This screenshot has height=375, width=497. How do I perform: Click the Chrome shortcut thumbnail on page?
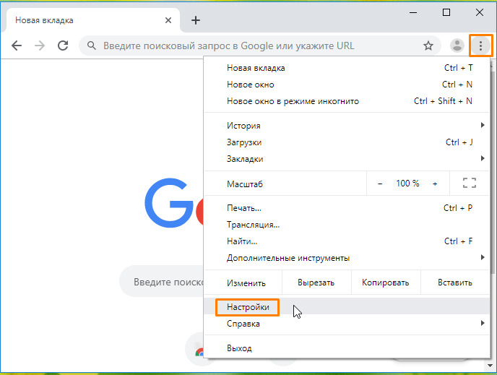tap(196, 349)
